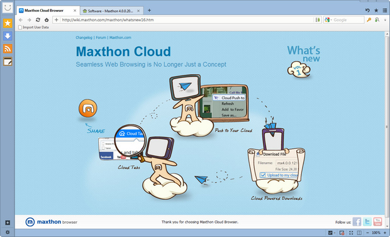Click the 100% zoom level value
This screenshot has height=237, width=390.
(x=376, y=233)
